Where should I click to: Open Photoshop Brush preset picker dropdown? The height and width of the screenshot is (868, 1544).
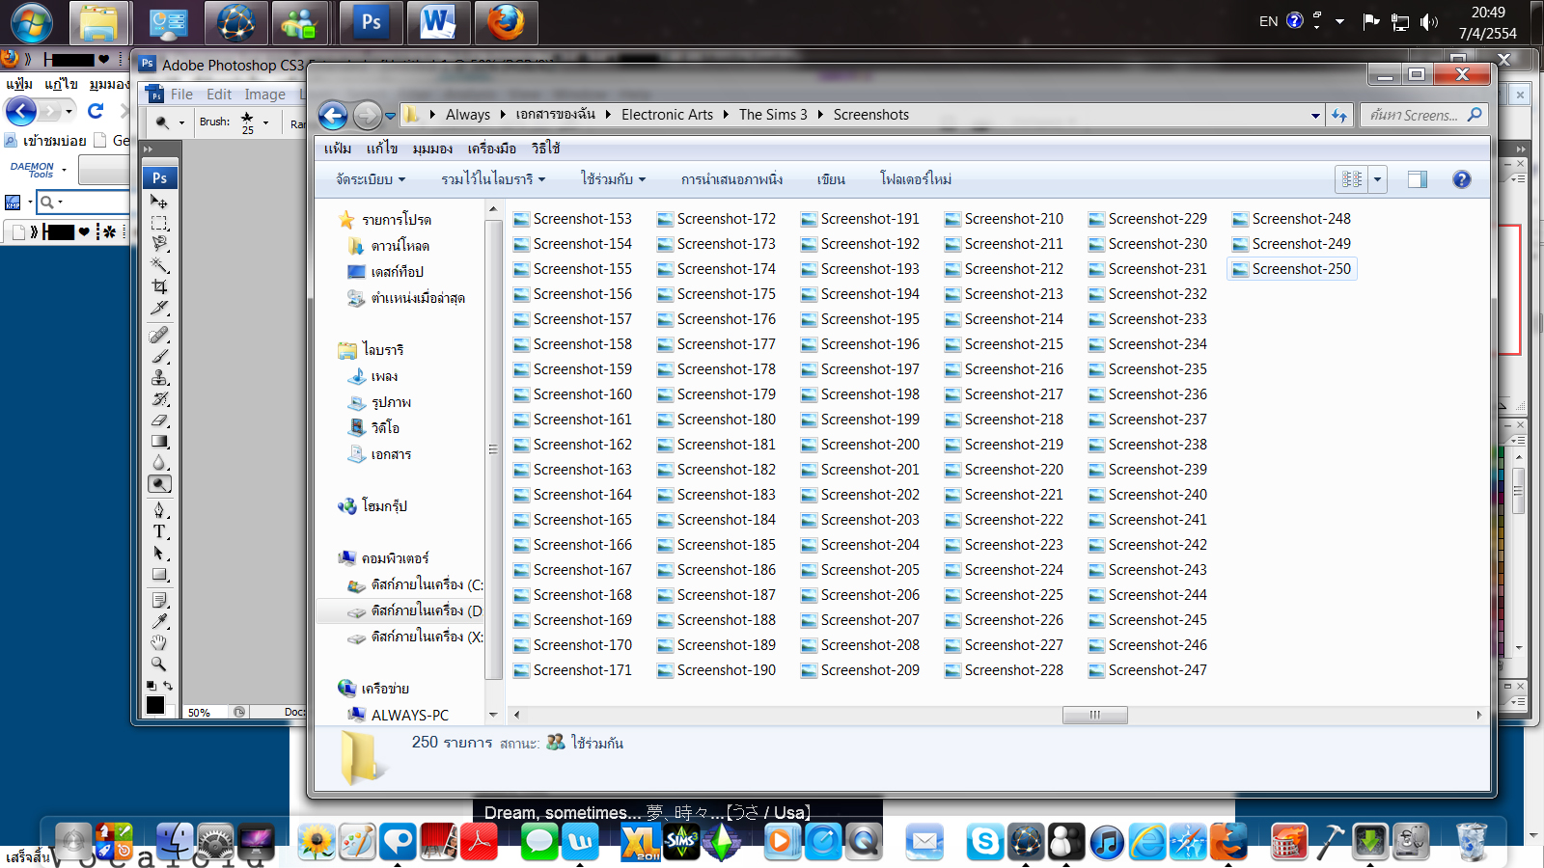click(265, 122)
